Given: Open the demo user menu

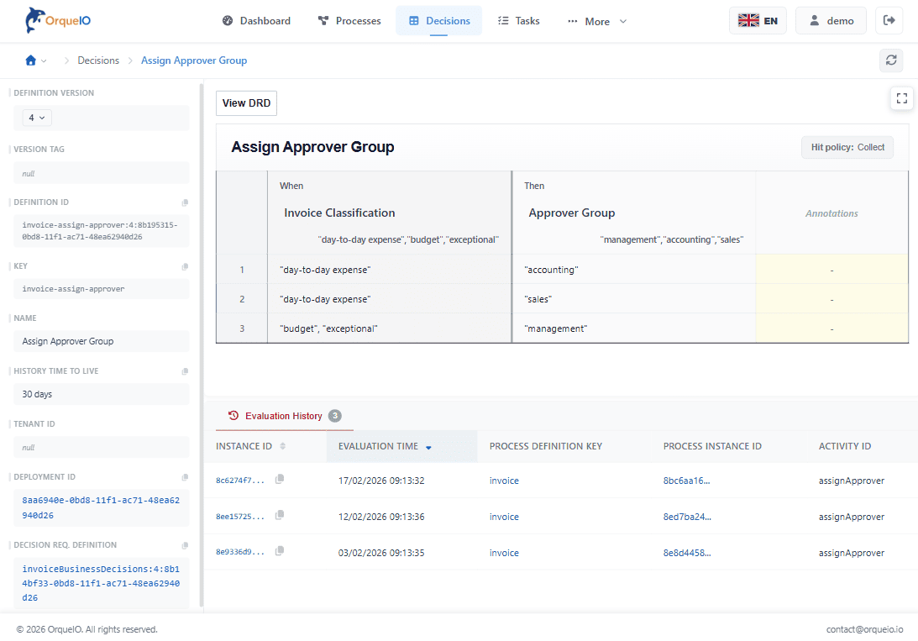Looking at the screenshot, I should tap(831, 20).
